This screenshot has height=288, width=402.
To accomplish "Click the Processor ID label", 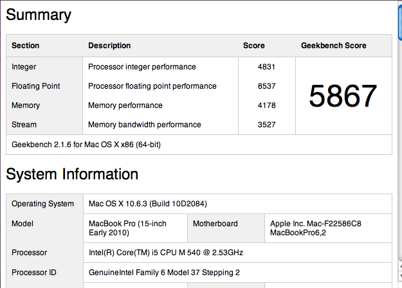I will 34,273.
